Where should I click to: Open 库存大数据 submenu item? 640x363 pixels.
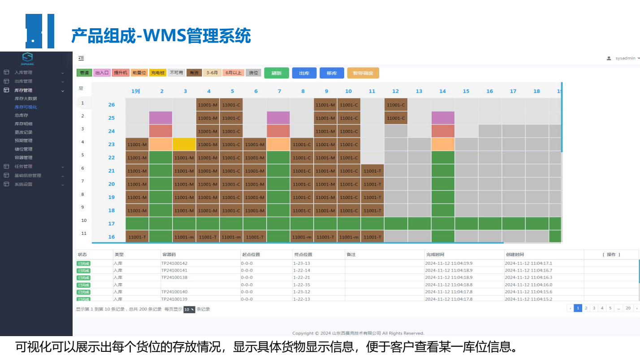point(26,99)
